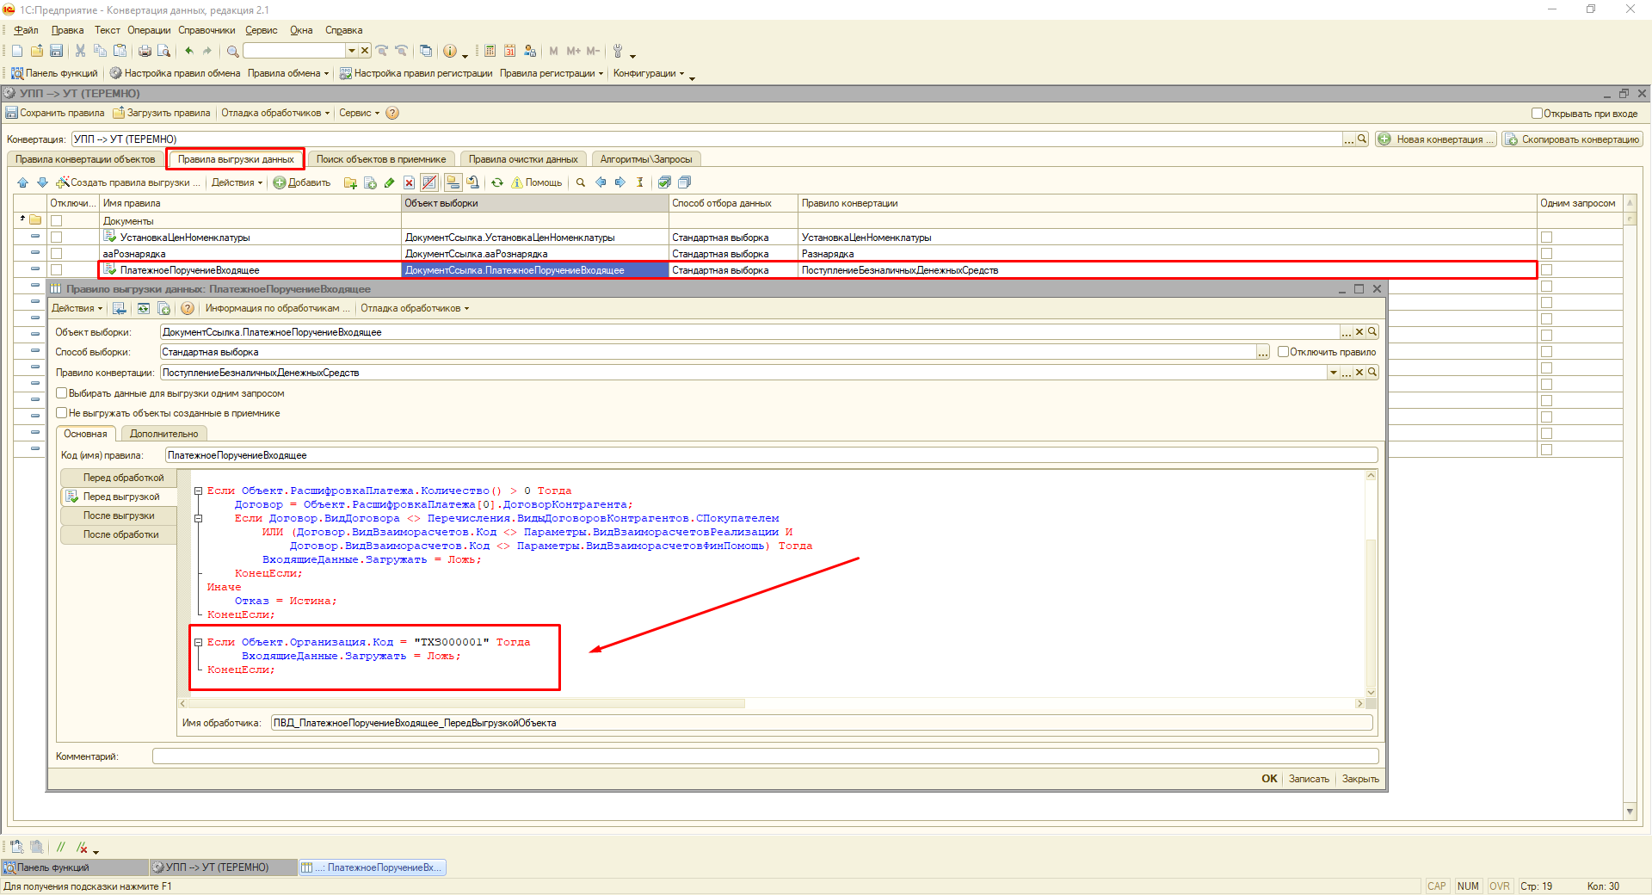Viewport: 1652px width, 895px height.
Task: Open the Операции menu
Action: point(149,30)
